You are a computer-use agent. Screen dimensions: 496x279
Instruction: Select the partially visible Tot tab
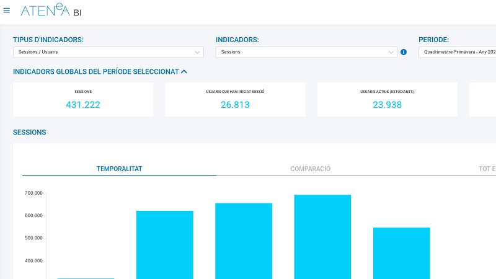[487, 169]
